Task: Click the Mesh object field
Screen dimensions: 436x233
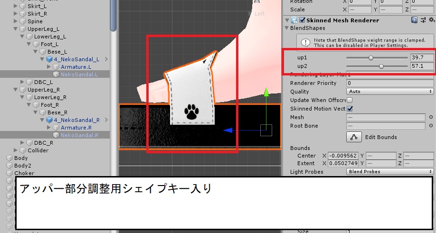Action: coord(386,117)
